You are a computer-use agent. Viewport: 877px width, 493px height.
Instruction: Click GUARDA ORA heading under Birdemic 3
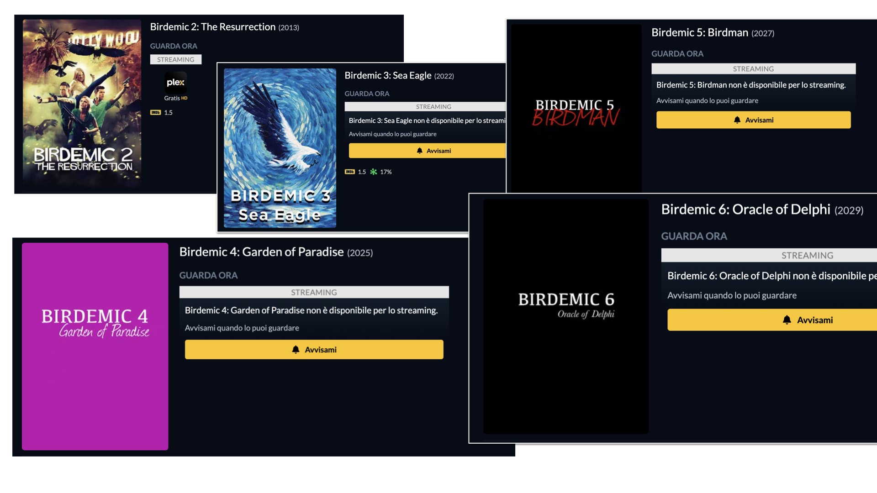click(x=367, y=94)
